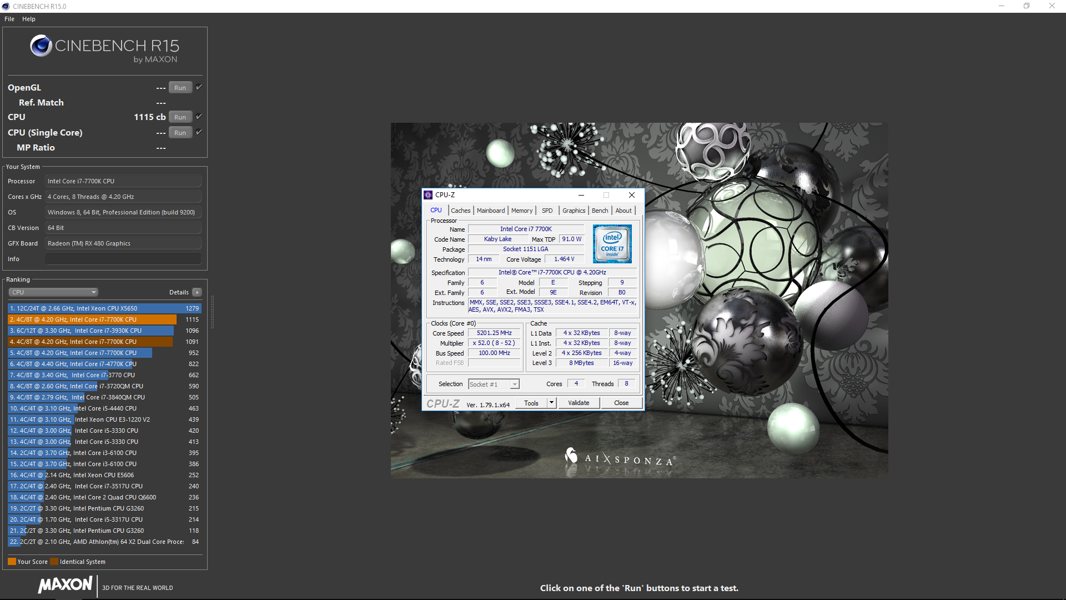Screen dimensions: 1066x600
Task: Click the Details label in Ranking
Action: click(179, 292)
